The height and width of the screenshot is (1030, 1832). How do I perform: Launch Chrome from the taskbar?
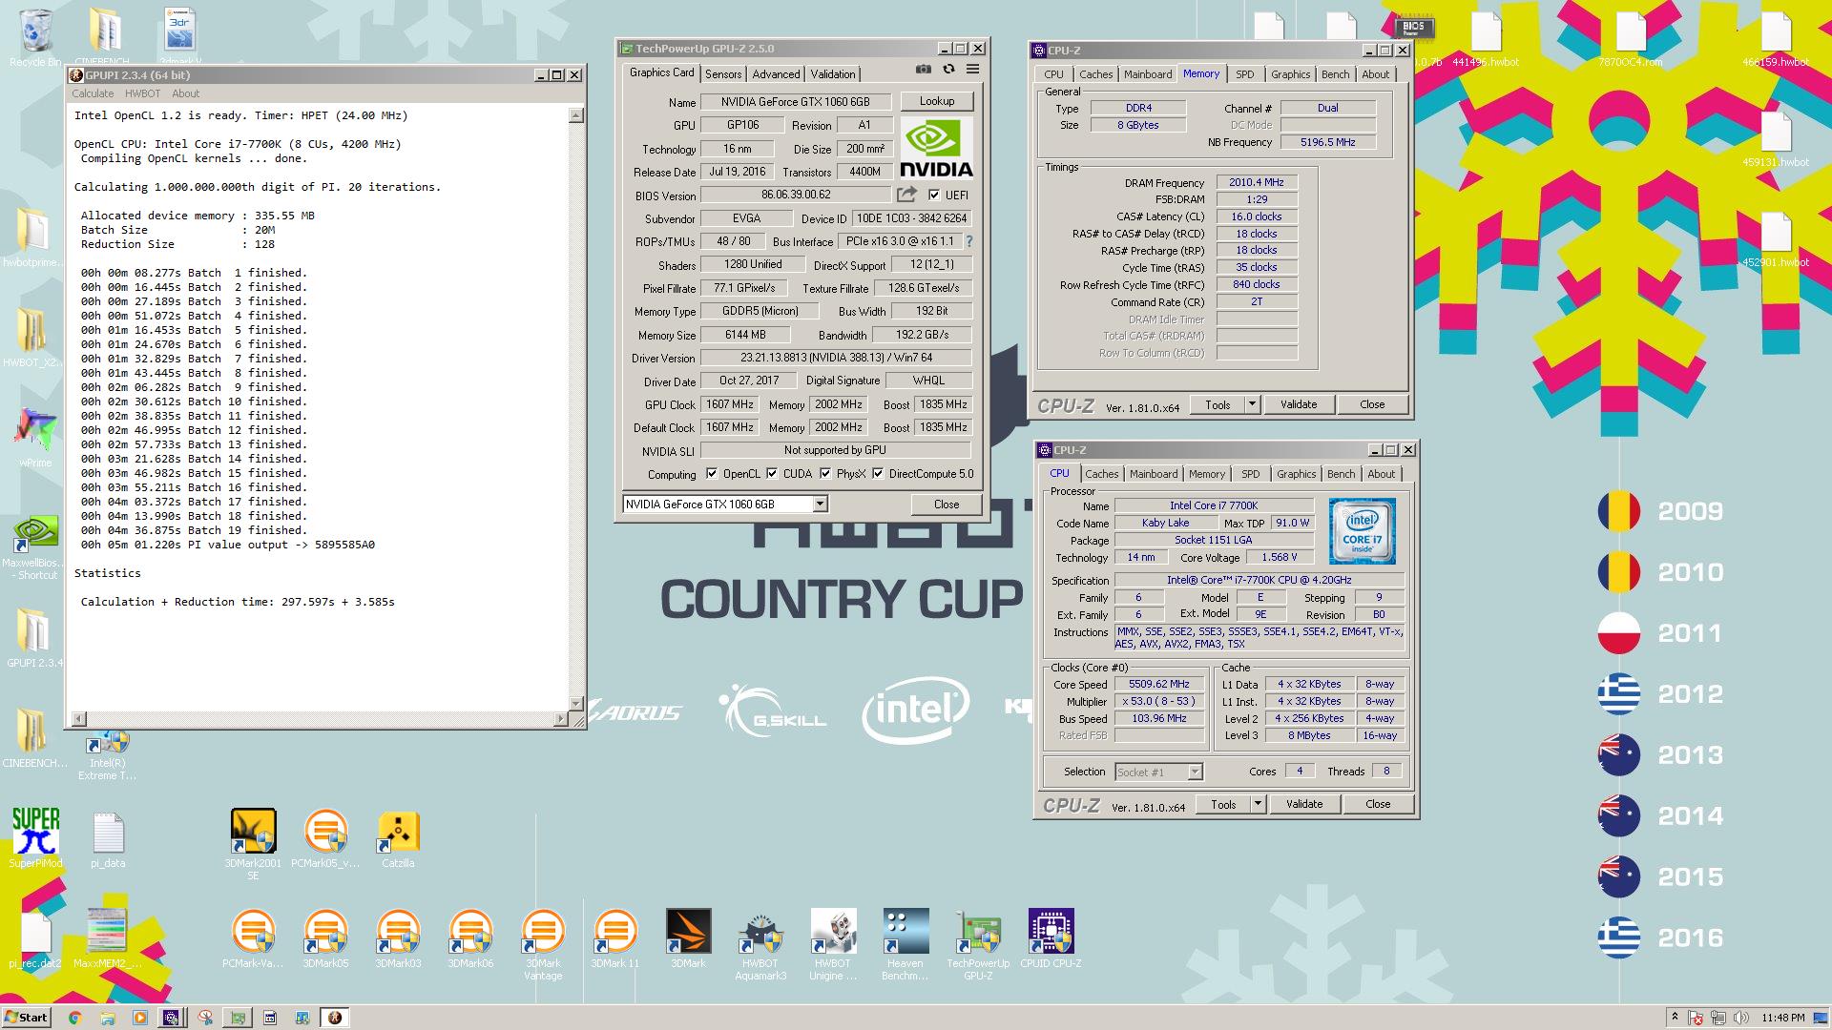(x=74, y=1018)
